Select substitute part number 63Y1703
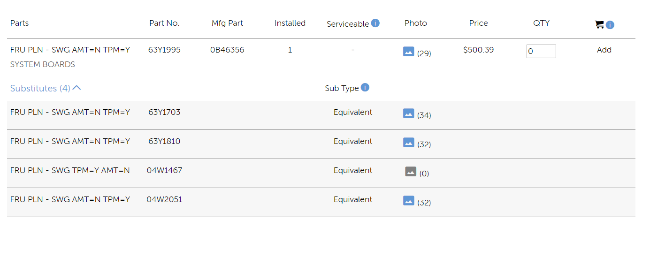Screen dimensions: 650x272 pyautogui.click(x=164, y=113)
